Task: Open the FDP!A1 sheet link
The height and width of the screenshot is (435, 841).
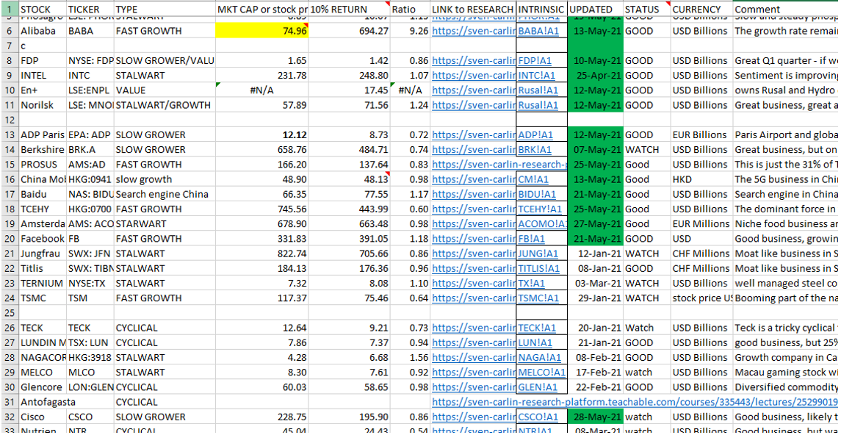Action: coord(535,60)
